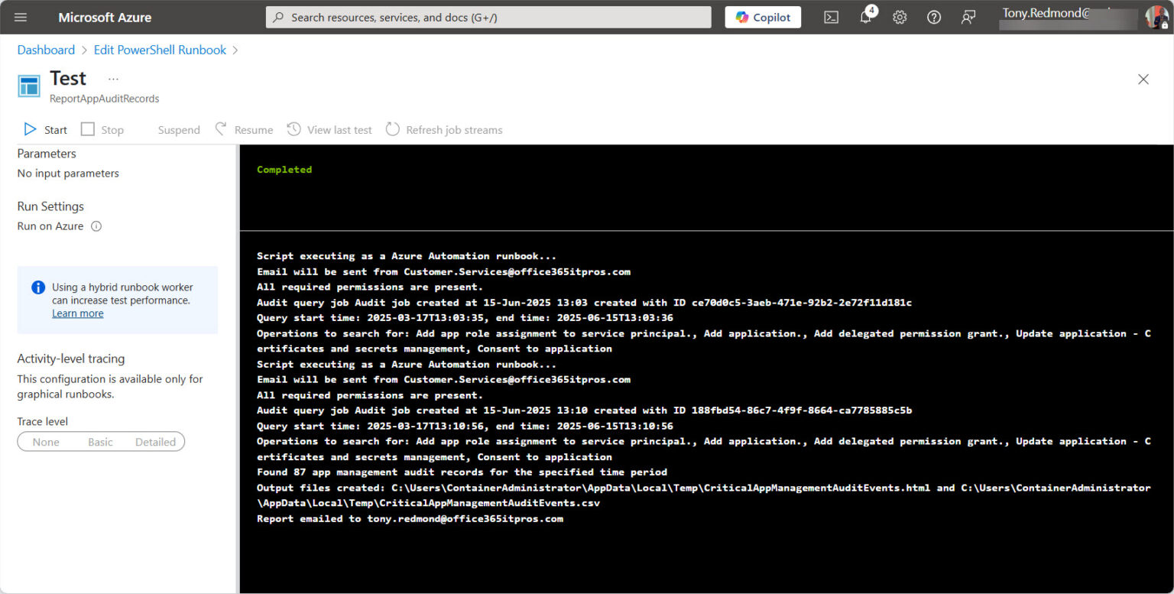Launch Cloud Shell from the top bar
The height and width of the screenshot is (594, 1174).
pyautogui.click(x=831, y=17)
